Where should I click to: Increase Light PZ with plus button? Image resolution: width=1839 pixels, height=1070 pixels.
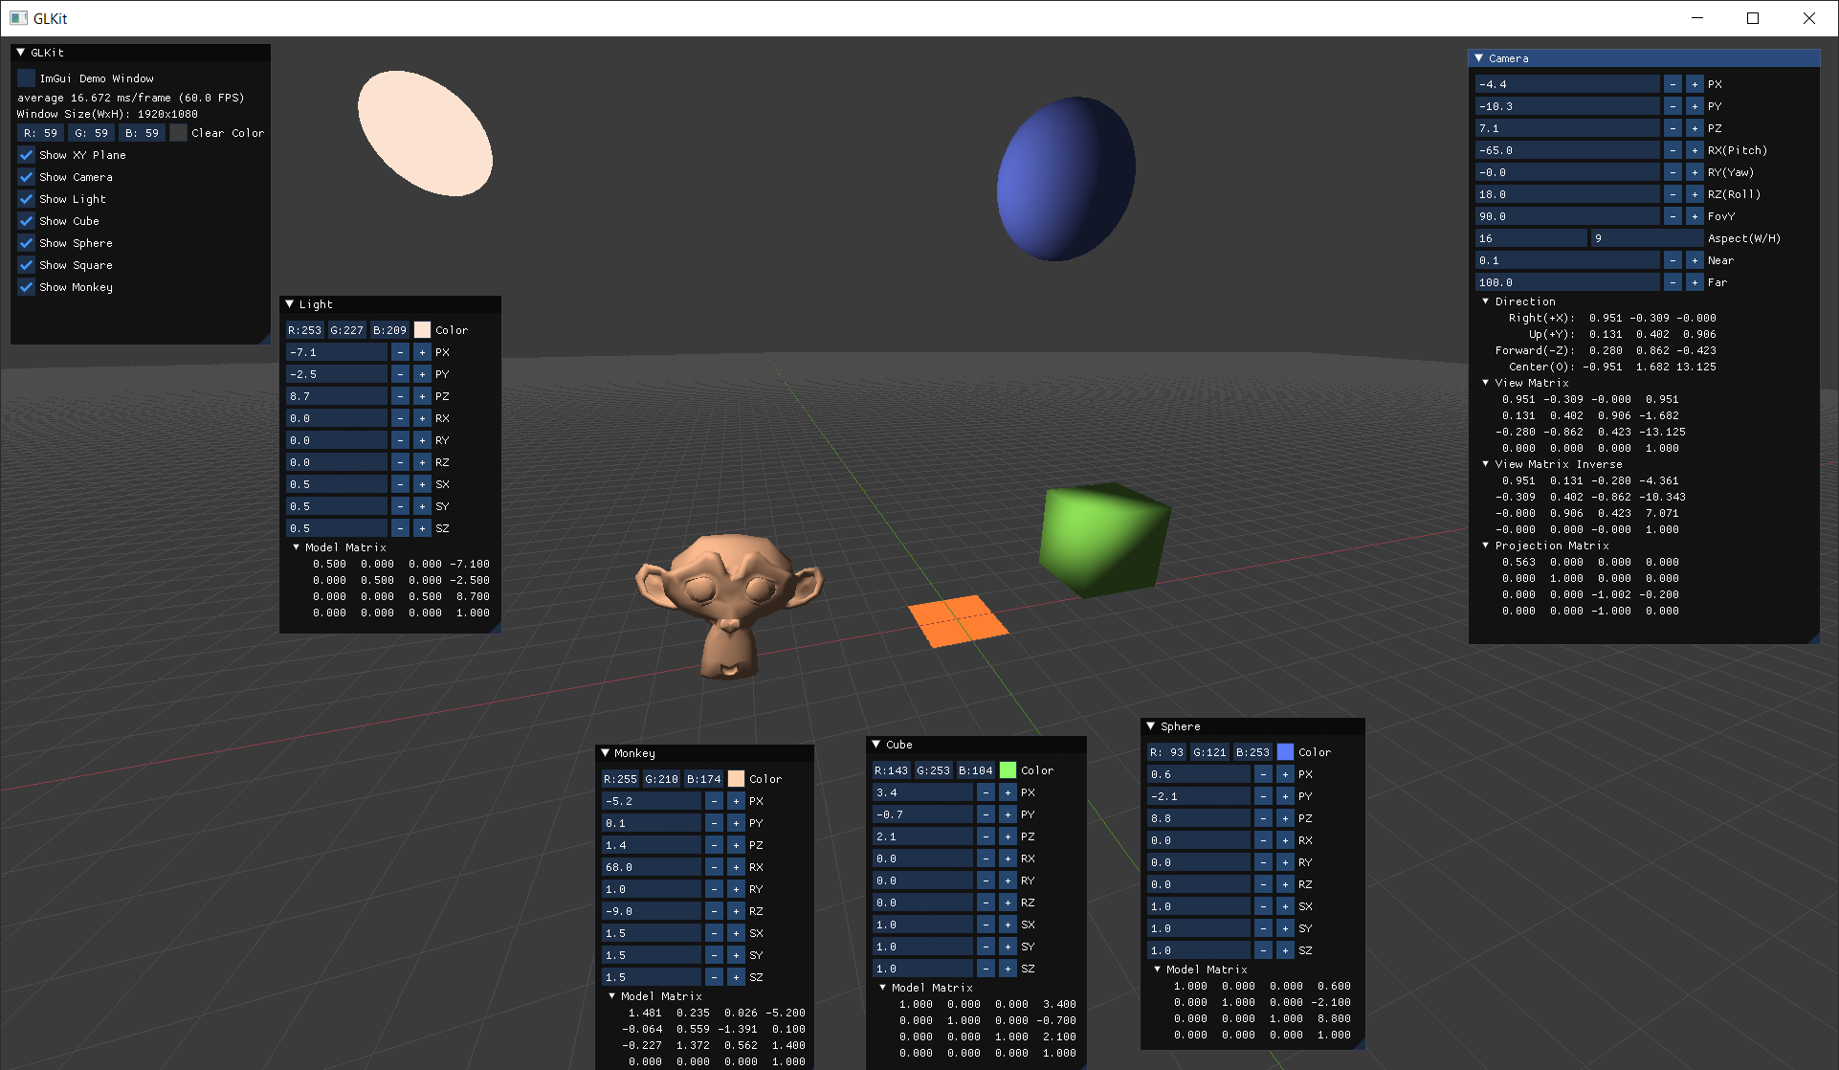tap(422, 396)
